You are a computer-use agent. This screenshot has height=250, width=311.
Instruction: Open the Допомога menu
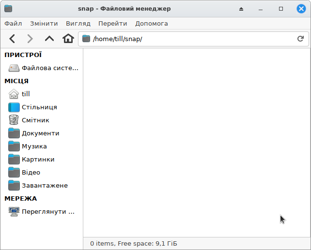[x=152, y=24]
